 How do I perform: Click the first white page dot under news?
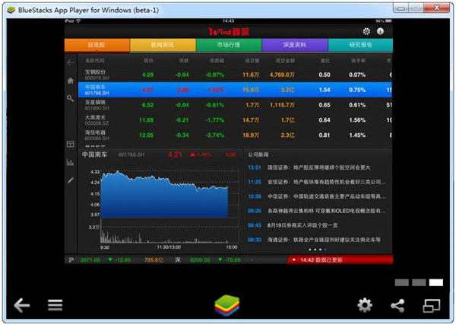pos(310,250)
